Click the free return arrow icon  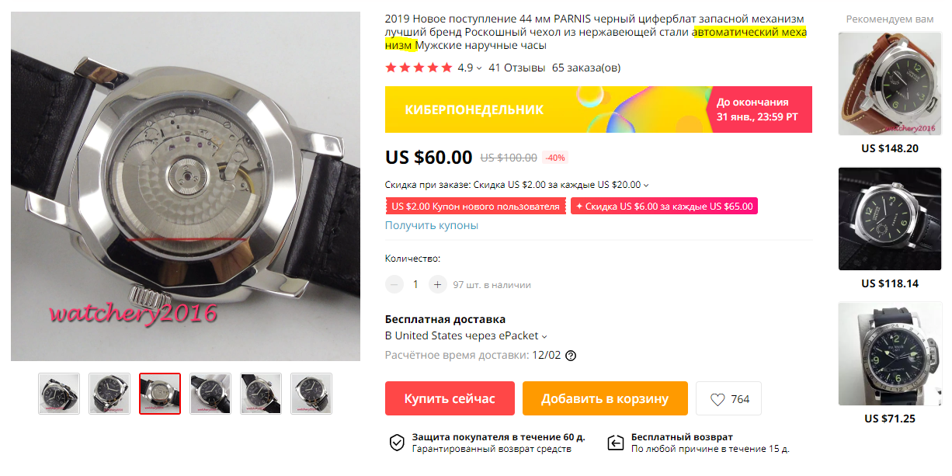(615, 443)
